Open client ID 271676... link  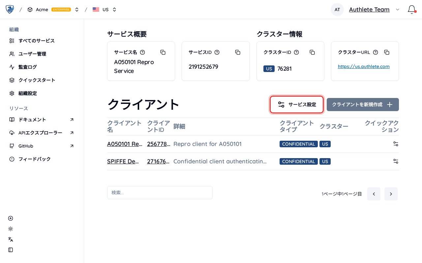coord(158,161)
